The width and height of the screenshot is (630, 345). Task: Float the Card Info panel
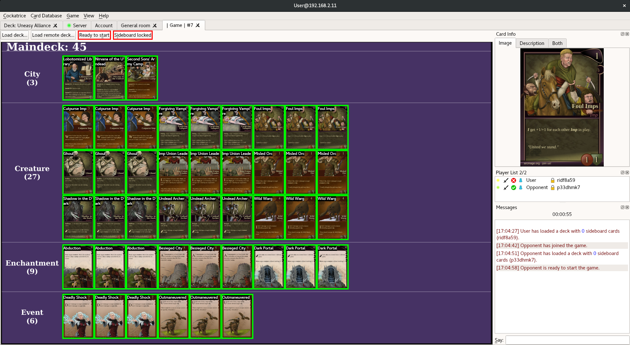[622, 34]
